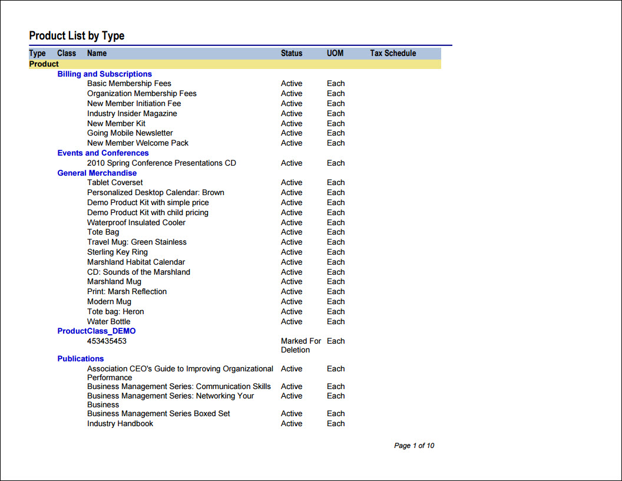Image resolution: width=622 pixels, height=481 pixels.
Task: Click the Marked For Deletion status text
Action: 300,345
